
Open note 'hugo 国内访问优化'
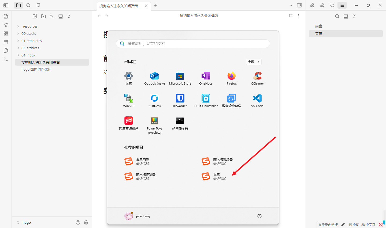click(52, 69)
